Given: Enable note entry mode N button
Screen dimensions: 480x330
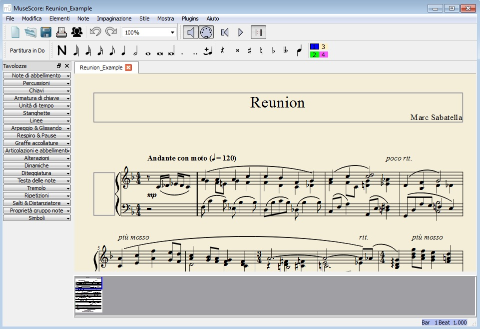Looking at the screenshot, I should tap(62, 50).
